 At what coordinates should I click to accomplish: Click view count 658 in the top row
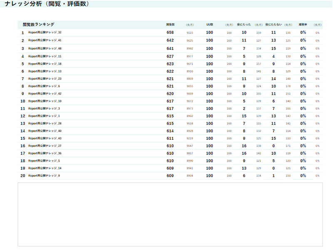[170, 32]
